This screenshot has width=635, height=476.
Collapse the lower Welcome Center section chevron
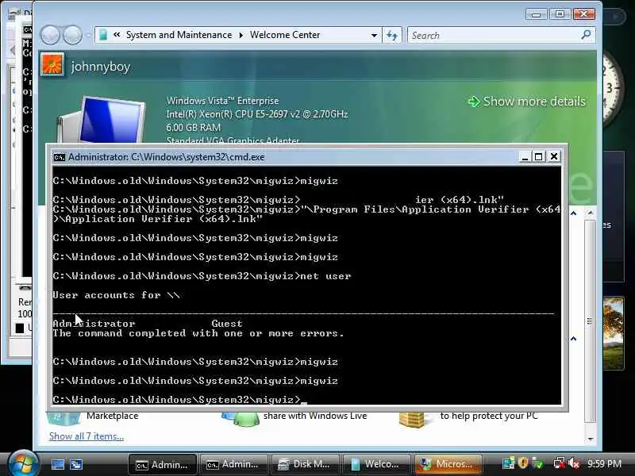[573, 339]
